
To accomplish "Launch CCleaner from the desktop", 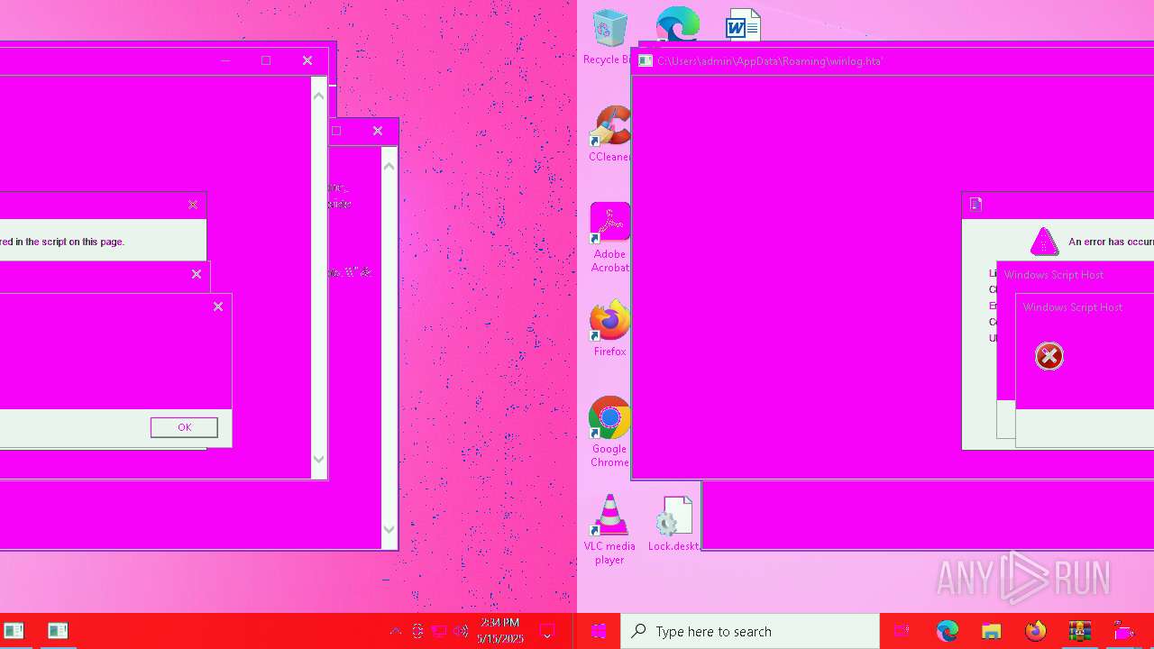I will (x=609, y=134).
